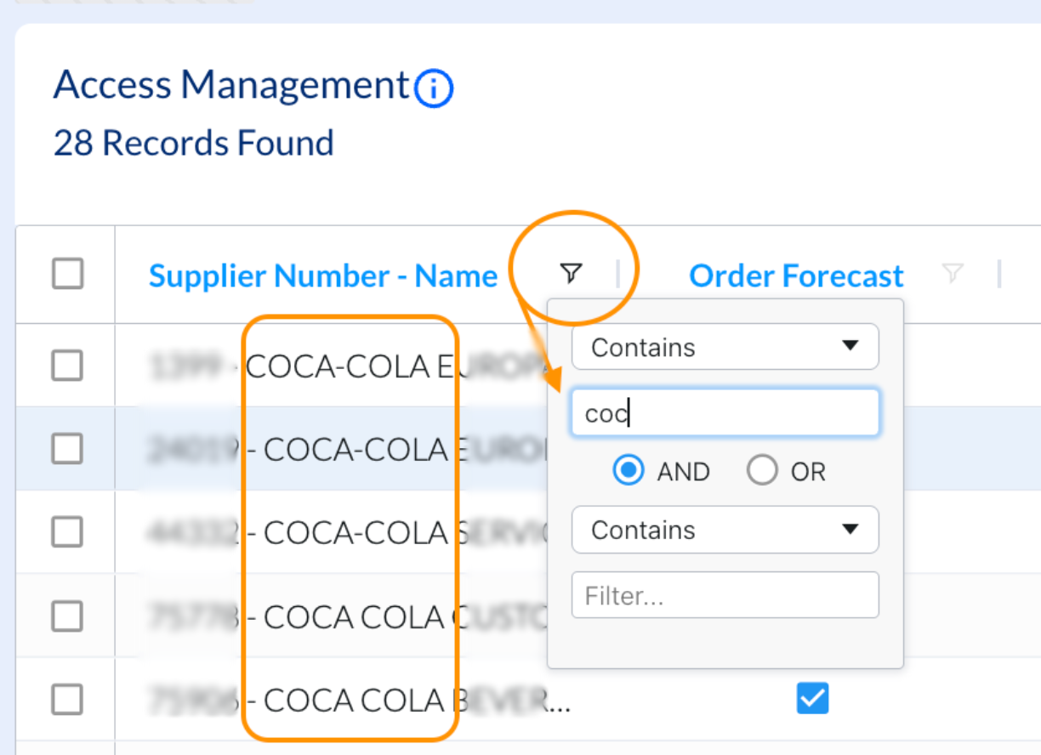This screenshot has width=1041, height=755.
Task: Select the COCA COLA BEVER row checkbox
Action: pyautogui.click(x=68, y=700)
